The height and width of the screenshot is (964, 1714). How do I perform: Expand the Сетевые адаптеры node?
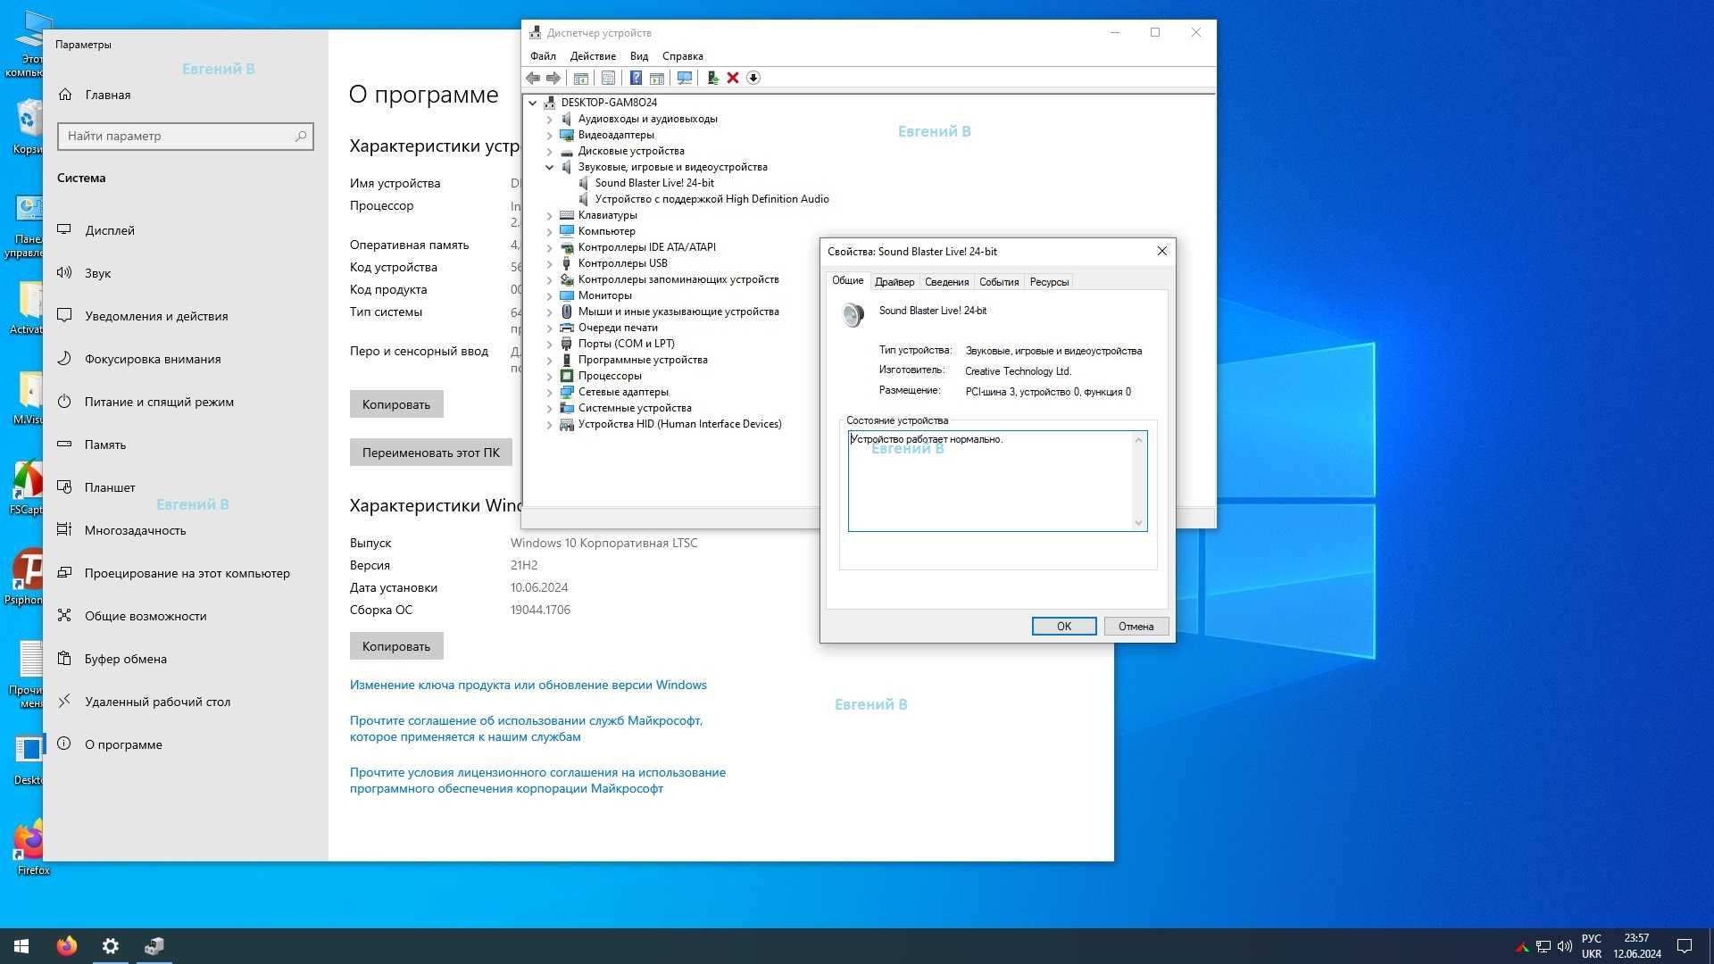click(x=550, y=392)
